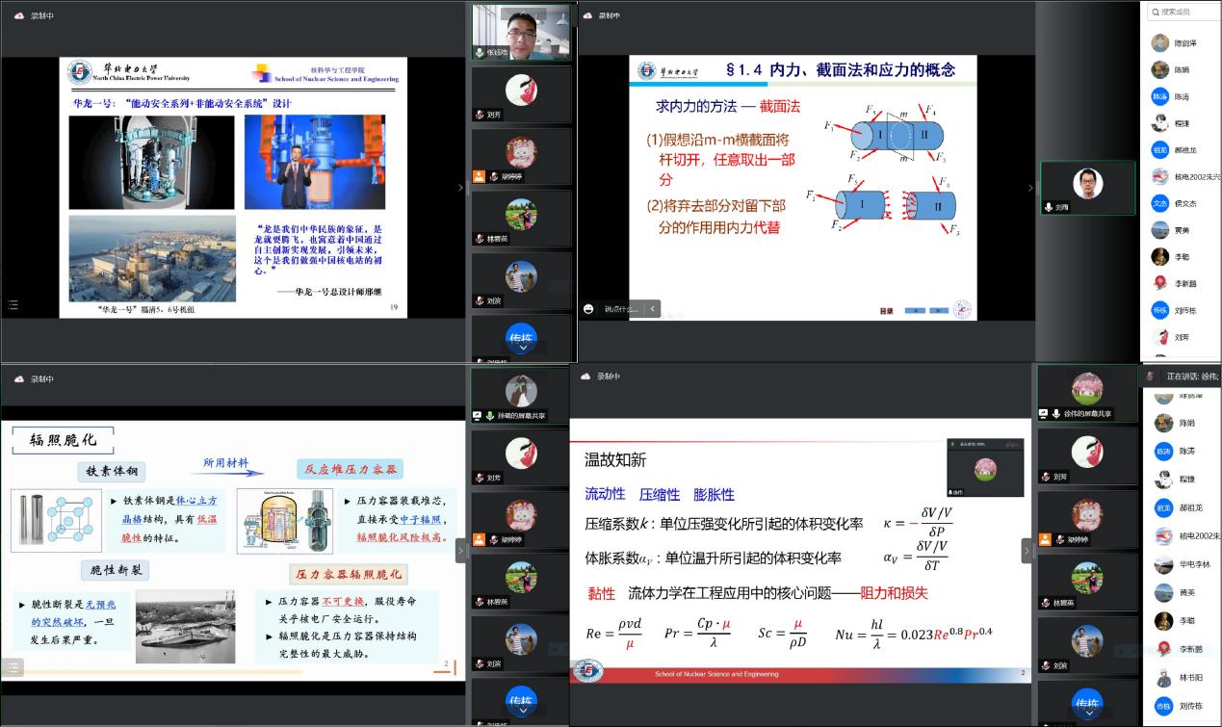Open the emoji reaction smiley button
Image resolution: width=1222 pixels, height=727 pixels.
click(x=588, y=308)
